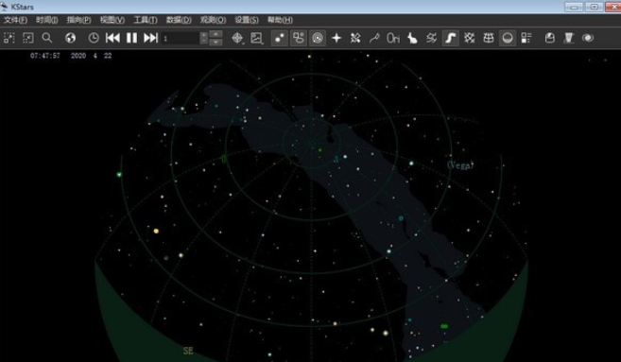The width and height of the screenshot is (621, 362).
Task: Click the spiral galaxy toolbar icon
Action: 588,38
